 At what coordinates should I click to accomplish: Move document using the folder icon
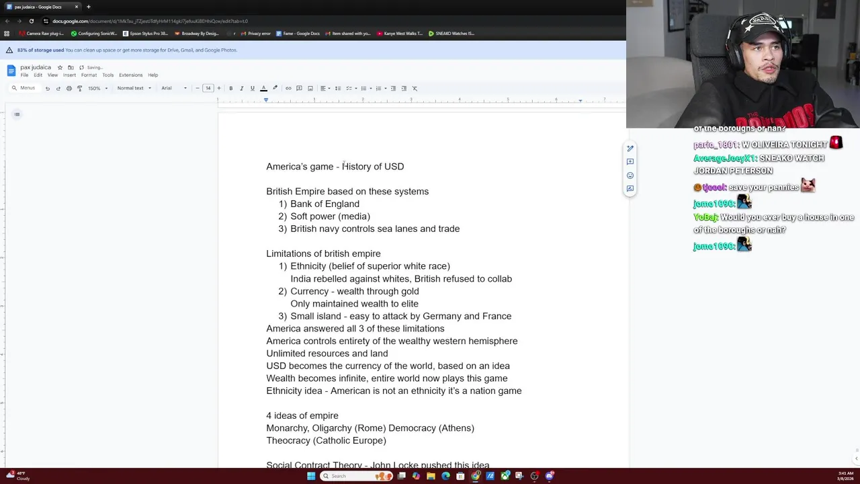[71, 67]
